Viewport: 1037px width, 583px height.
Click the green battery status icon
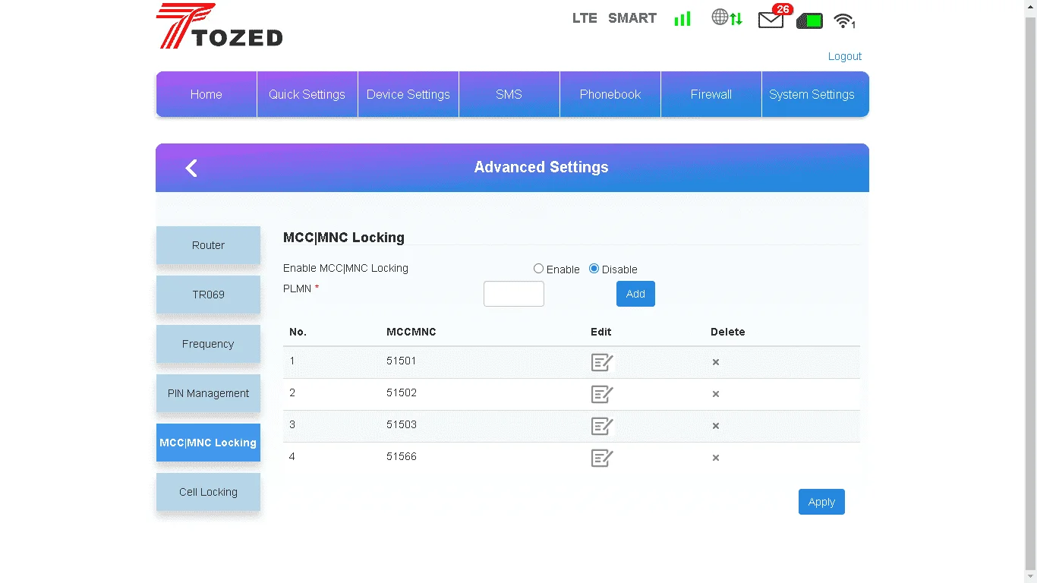[x=809, y=21]
